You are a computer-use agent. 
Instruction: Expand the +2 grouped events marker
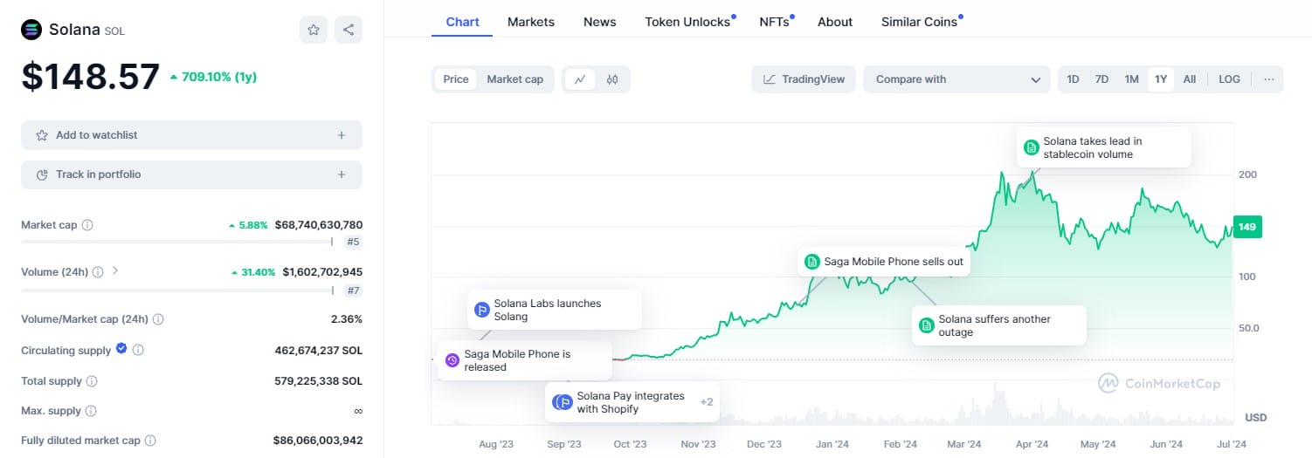(x=707, y=402)
